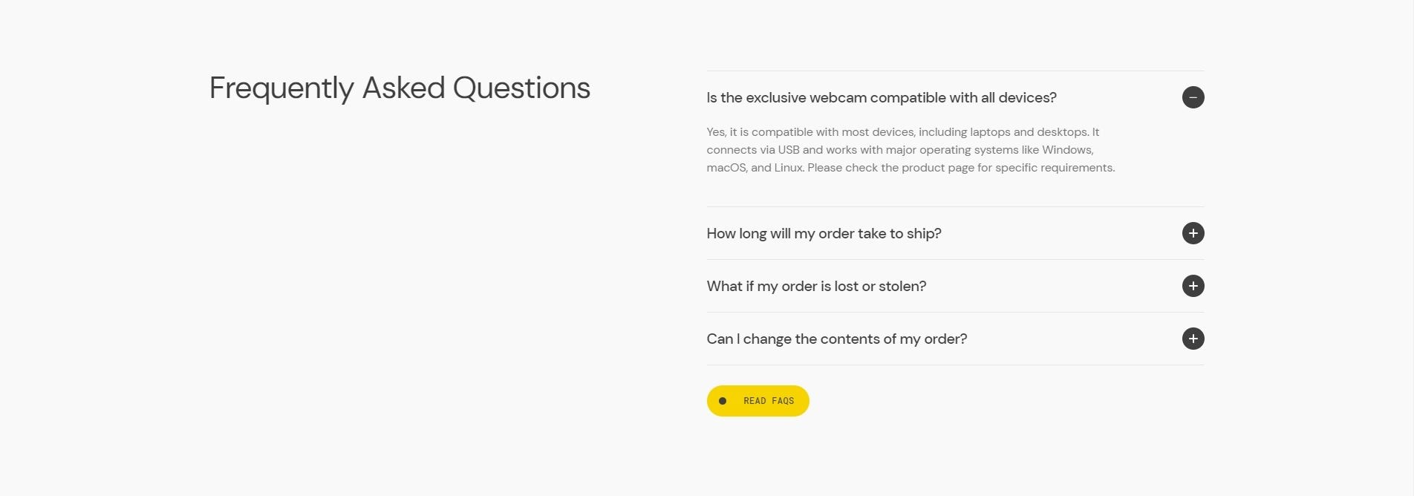Expand "What if my order is lost or stolen?"
This screenshot has width=1414, height=496.
tap(816, 287)
